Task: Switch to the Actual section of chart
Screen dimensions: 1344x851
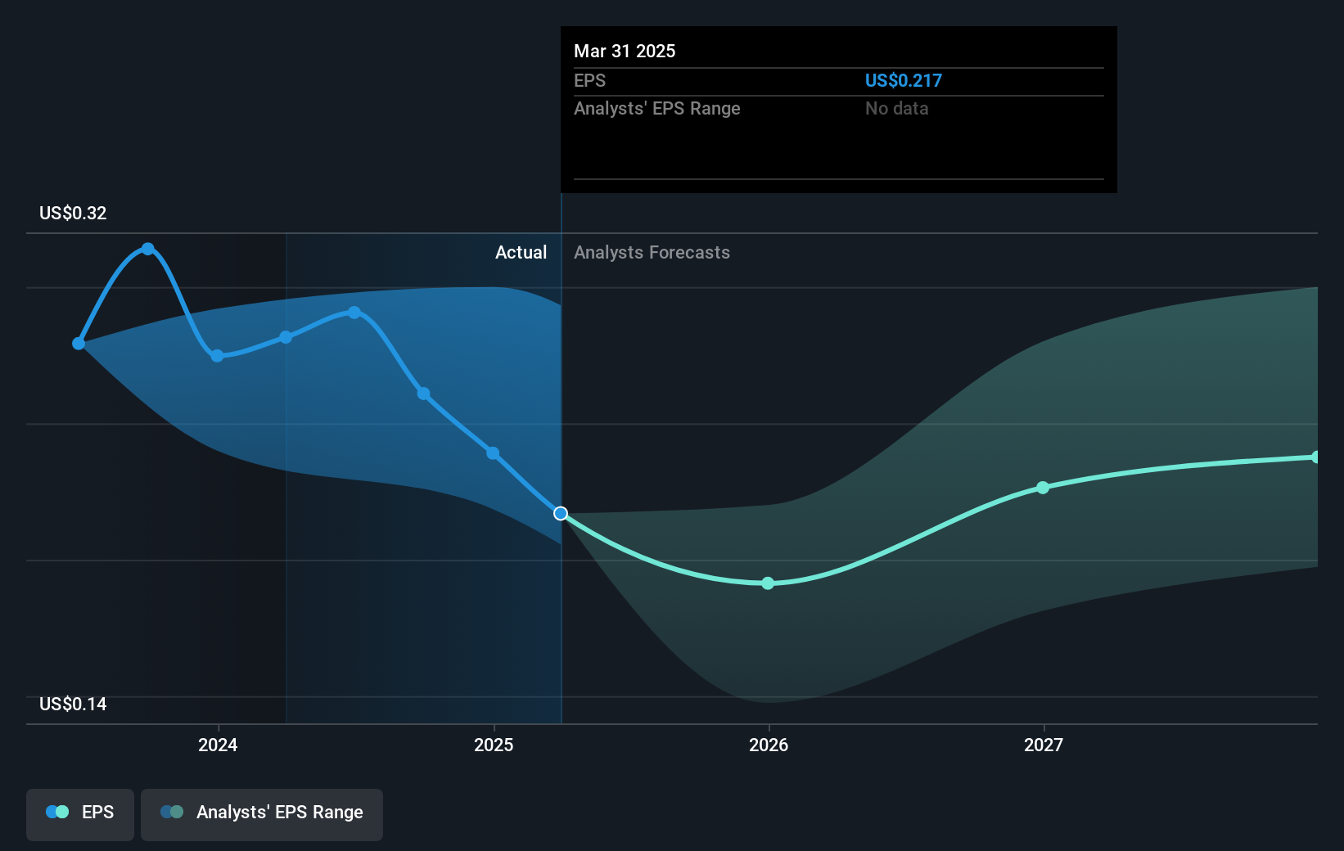Action: [521, 252]
